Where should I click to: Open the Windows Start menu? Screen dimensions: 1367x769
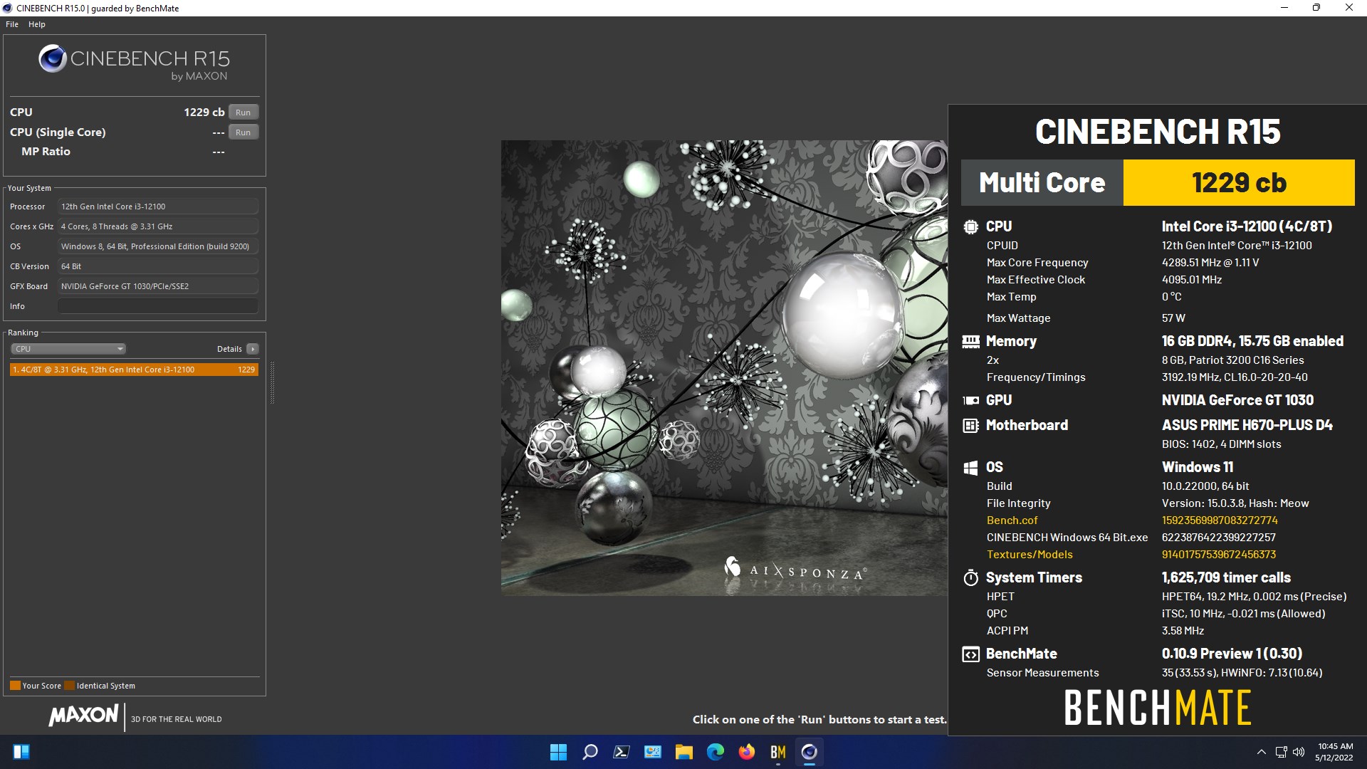coord(558,752)
